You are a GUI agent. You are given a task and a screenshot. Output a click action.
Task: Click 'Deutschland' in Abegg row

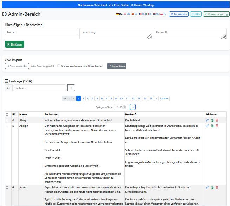132,120
